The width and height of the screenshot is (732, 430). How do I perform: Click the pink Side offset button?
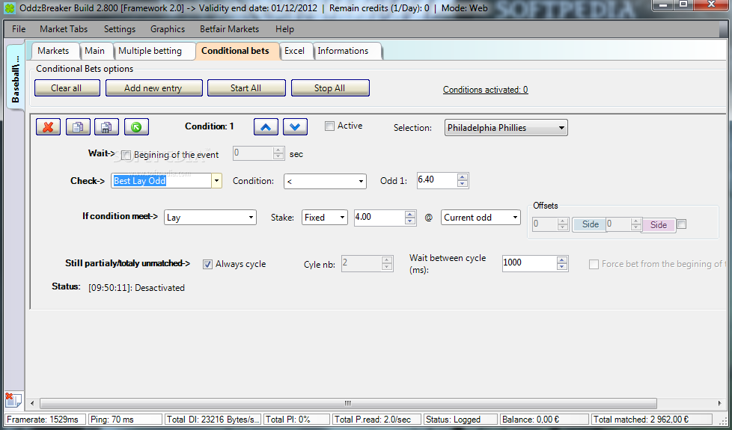click(659, 225)
